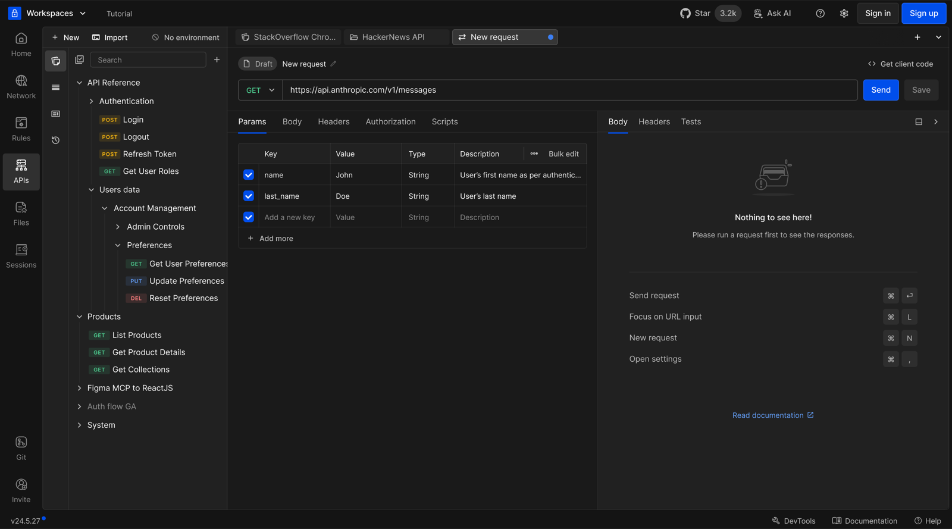Click the collections Search field
952x529 pixels.
[x=148, y=60]
